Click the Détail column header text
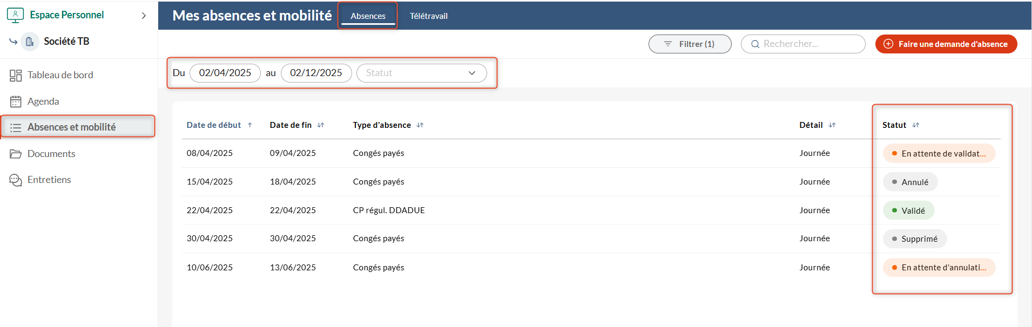 [x=811, y=125]
